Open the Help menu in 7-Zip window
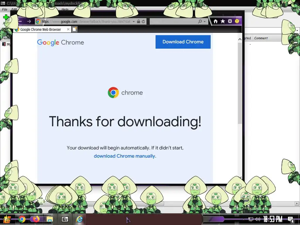This screenshot has height=225, width=300. coord(65,9)
